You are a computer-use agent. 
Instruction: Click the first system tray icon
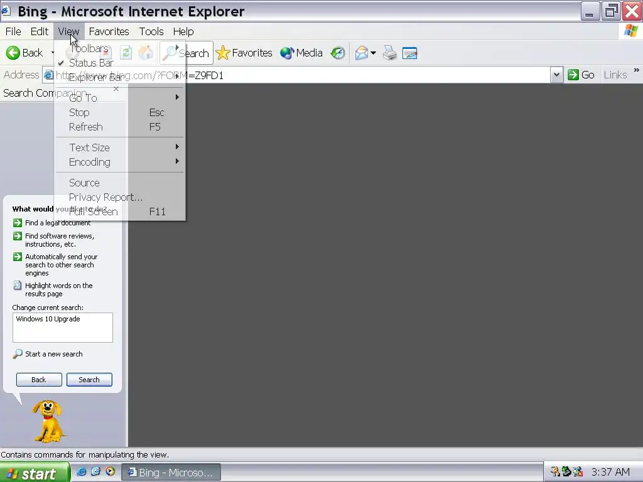(x=555, y=472)
